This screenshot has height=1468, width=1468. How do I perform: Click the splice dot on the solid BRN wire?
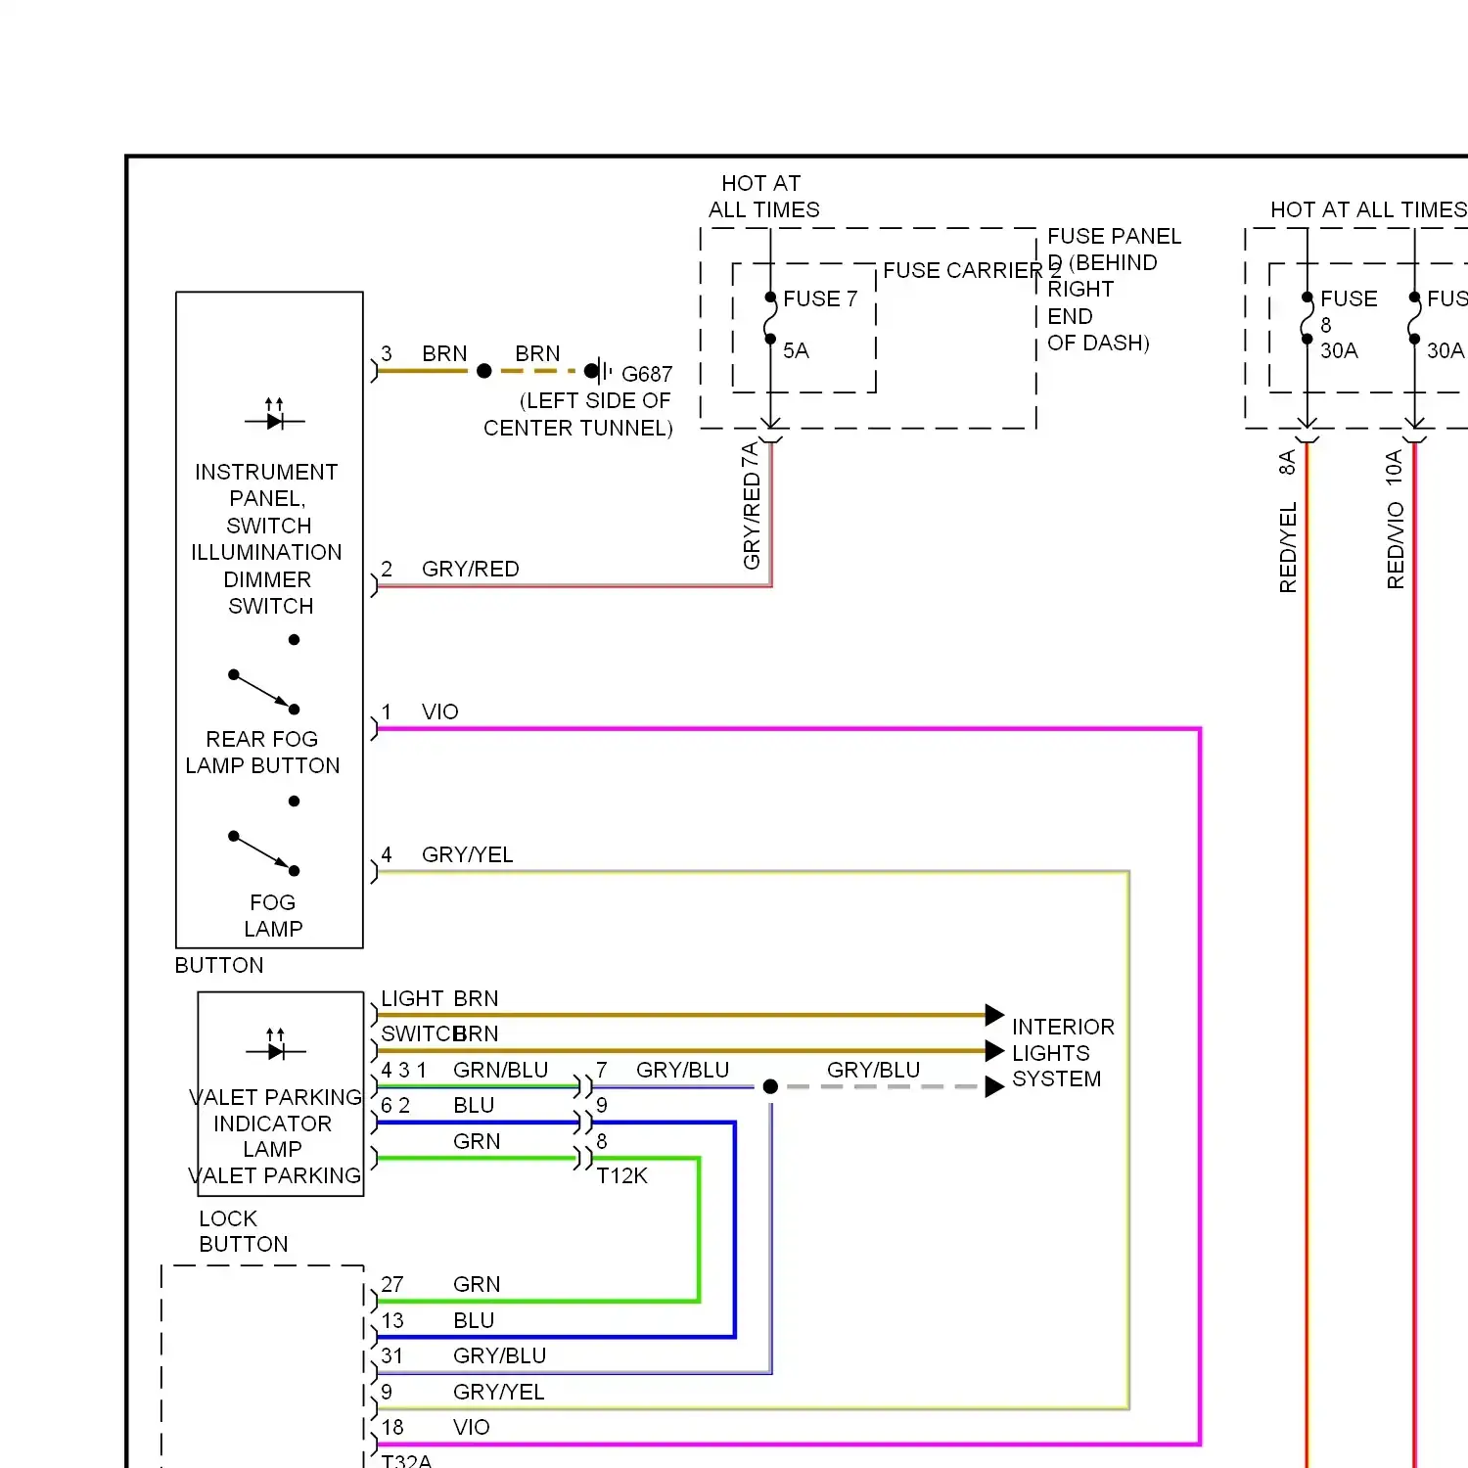click(x=484, y=371)
